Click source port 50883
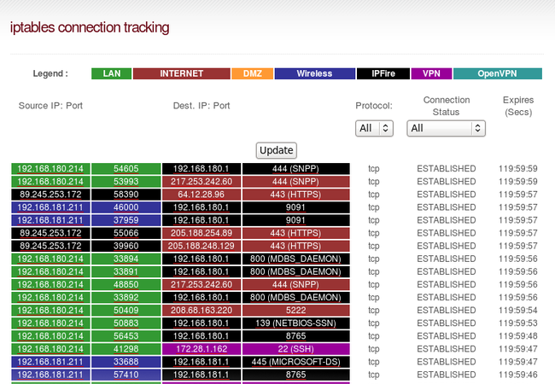Image resolution: width=555 pixels, height=384 pixels. 126,323
